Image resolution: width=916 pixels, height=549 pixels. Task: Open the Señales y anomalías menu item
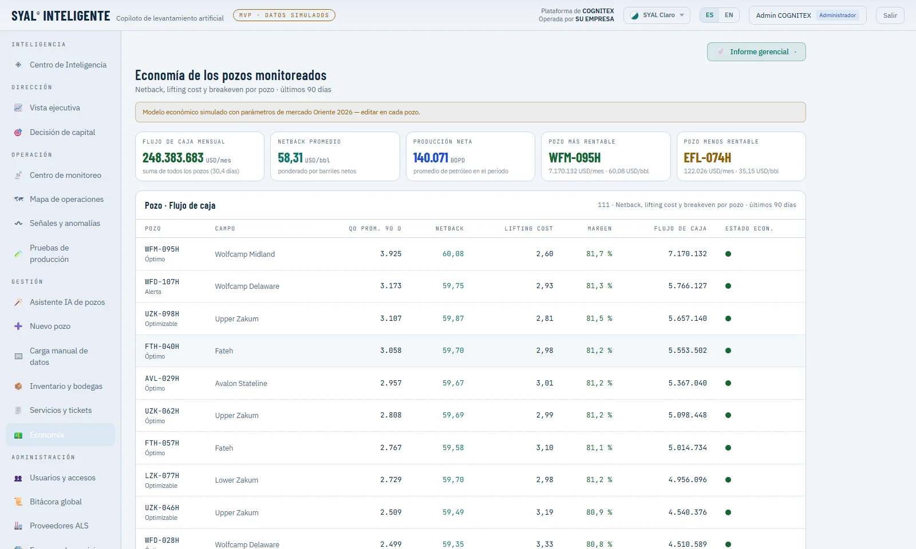[60, 223]
